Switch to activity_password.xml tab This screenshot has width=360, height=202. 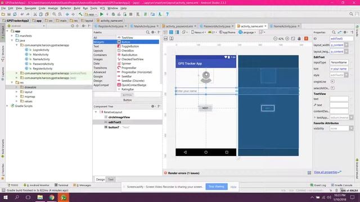click(179, 26)
